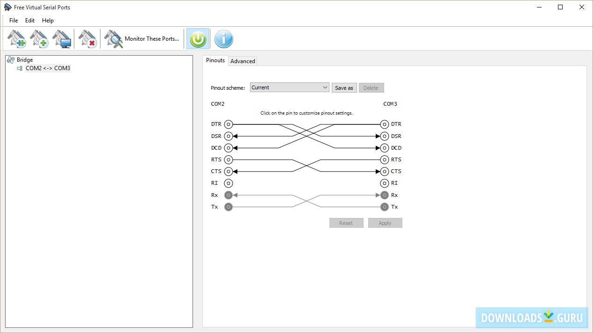Open the Pinout scheme dropdown
Viewport: 593px width, 333px height.
(290, 87)
